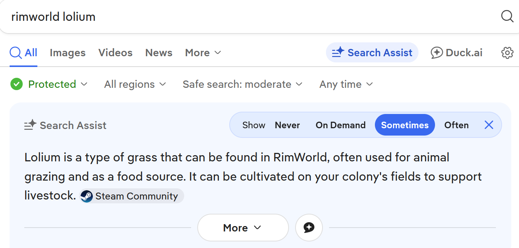Image resolution: width=519 pixels, height=248 pixels.
Task: Switch to the Images tab
Action: pyautogui.click(x=67, y=53)
